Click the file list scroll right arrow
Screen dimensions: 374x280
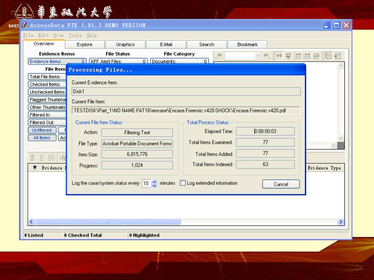[x=341, y=222]
